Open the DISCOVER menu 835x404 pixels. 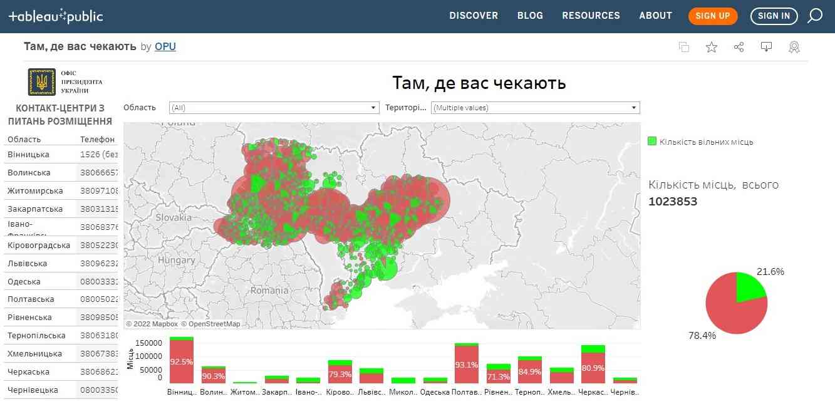(x=474, y=16)
